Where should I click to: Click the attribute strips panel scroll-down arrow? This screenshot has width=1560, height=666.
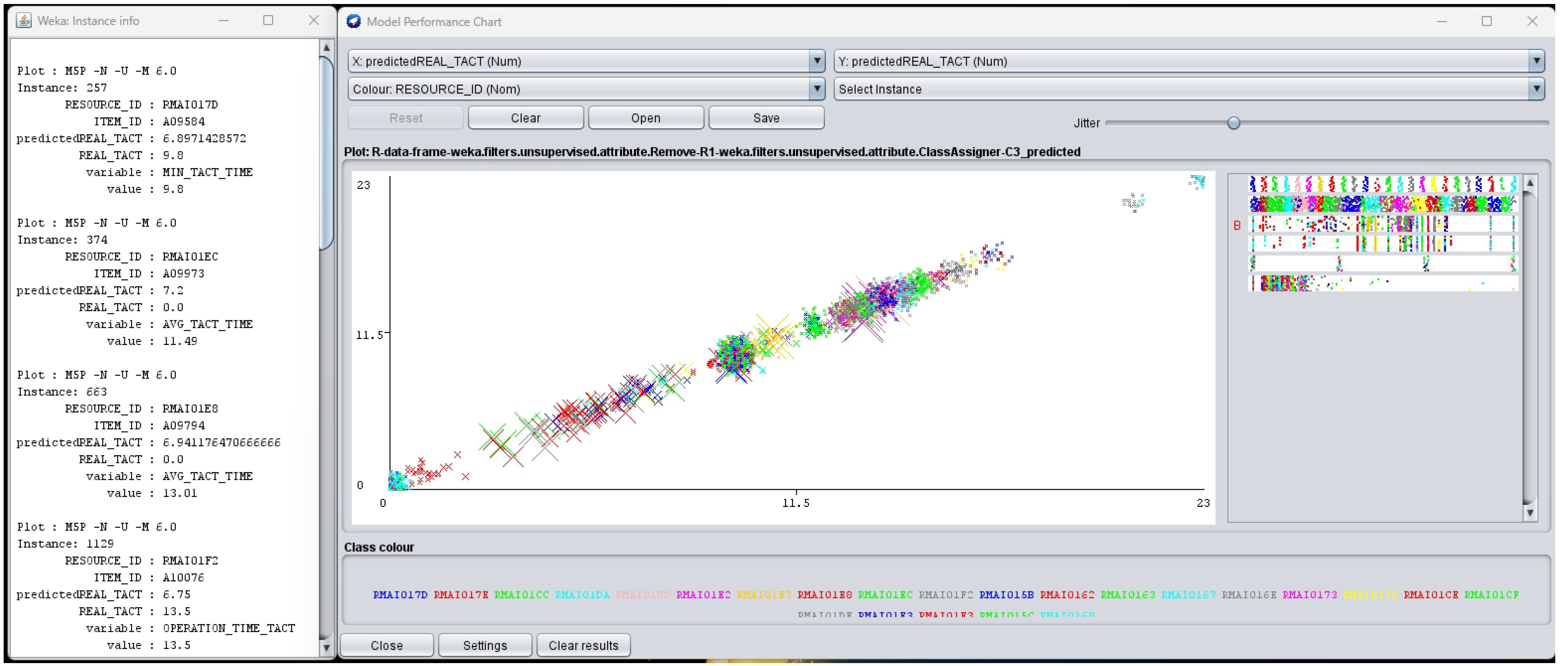[1530, 513]
